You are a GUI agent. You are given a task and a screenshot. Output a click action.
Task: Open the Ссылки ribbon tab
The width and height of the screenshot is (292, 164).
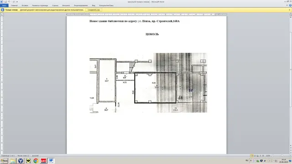55,5
